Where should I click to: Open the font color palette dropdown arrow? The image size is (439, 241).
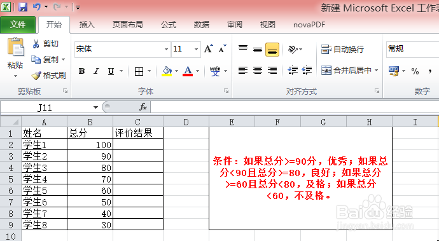(x=198, y=71)
